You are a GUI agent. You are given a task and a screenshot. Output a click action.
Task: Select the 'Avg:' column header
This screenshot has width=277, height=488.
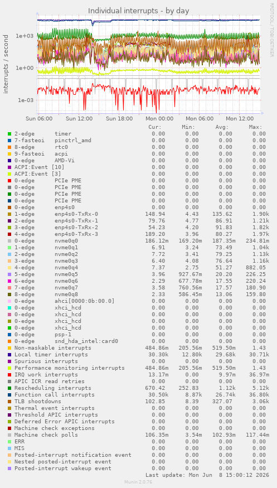coord(222,127)
